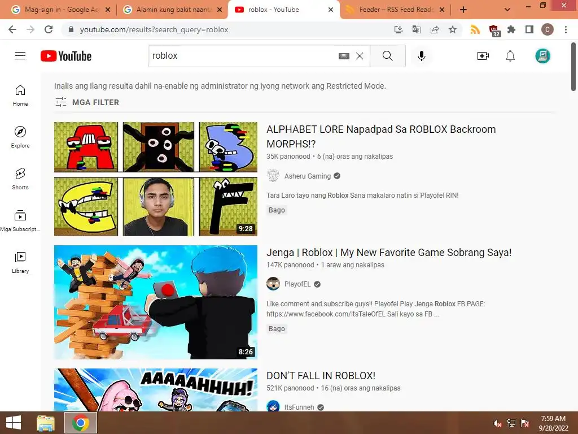Open File Explorer from the taskbar
Viewport: 578px width, 434px height.
pos(46,423)
